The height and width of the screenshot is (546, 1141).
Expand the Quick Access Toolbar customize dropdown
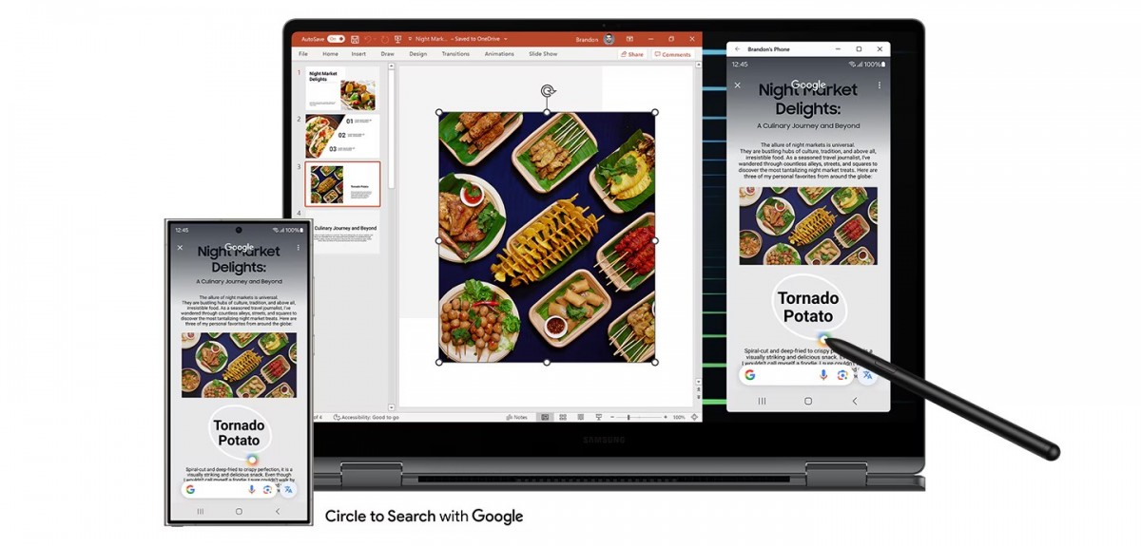pyautogui.click(x=408, y=39)
